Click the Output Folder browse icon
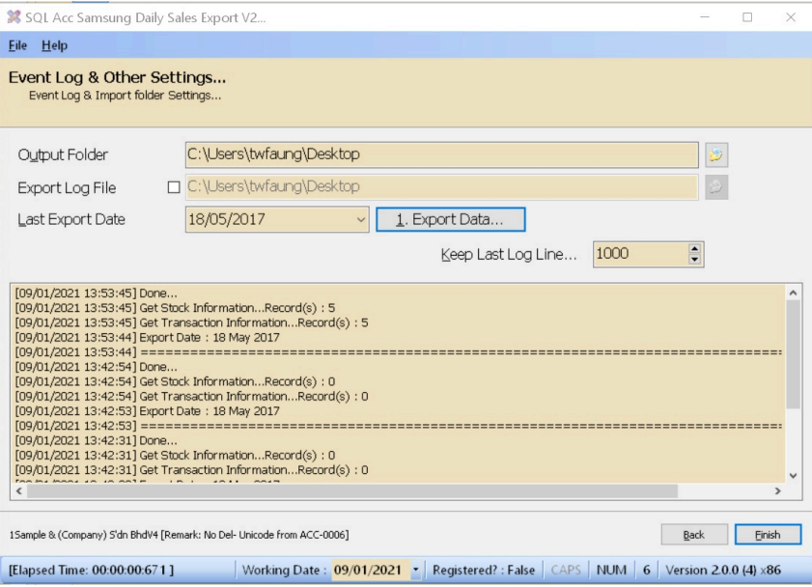Screen dimensions: 812x587 click(715, 154)
